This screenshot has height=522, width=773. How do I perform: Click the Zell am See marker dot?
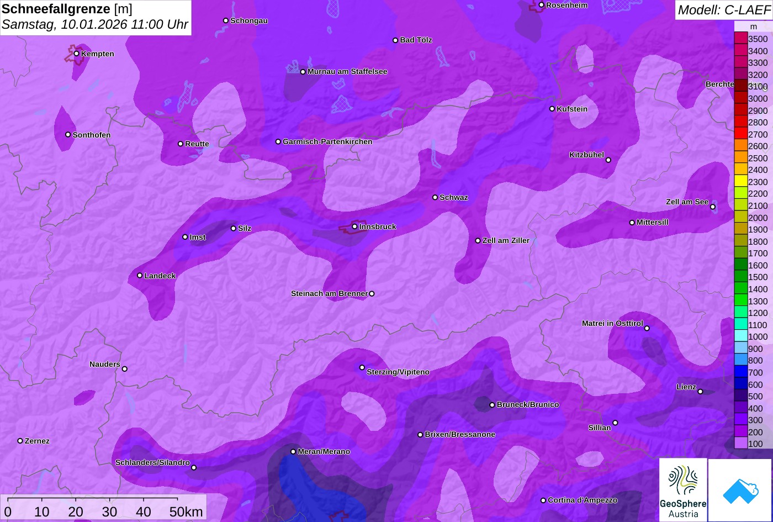(x=713, y=207)
